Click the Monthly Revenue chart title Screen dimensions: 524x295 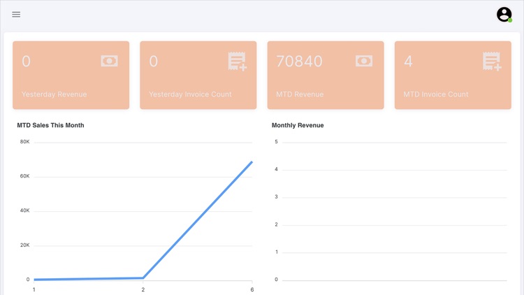(298, 125)
